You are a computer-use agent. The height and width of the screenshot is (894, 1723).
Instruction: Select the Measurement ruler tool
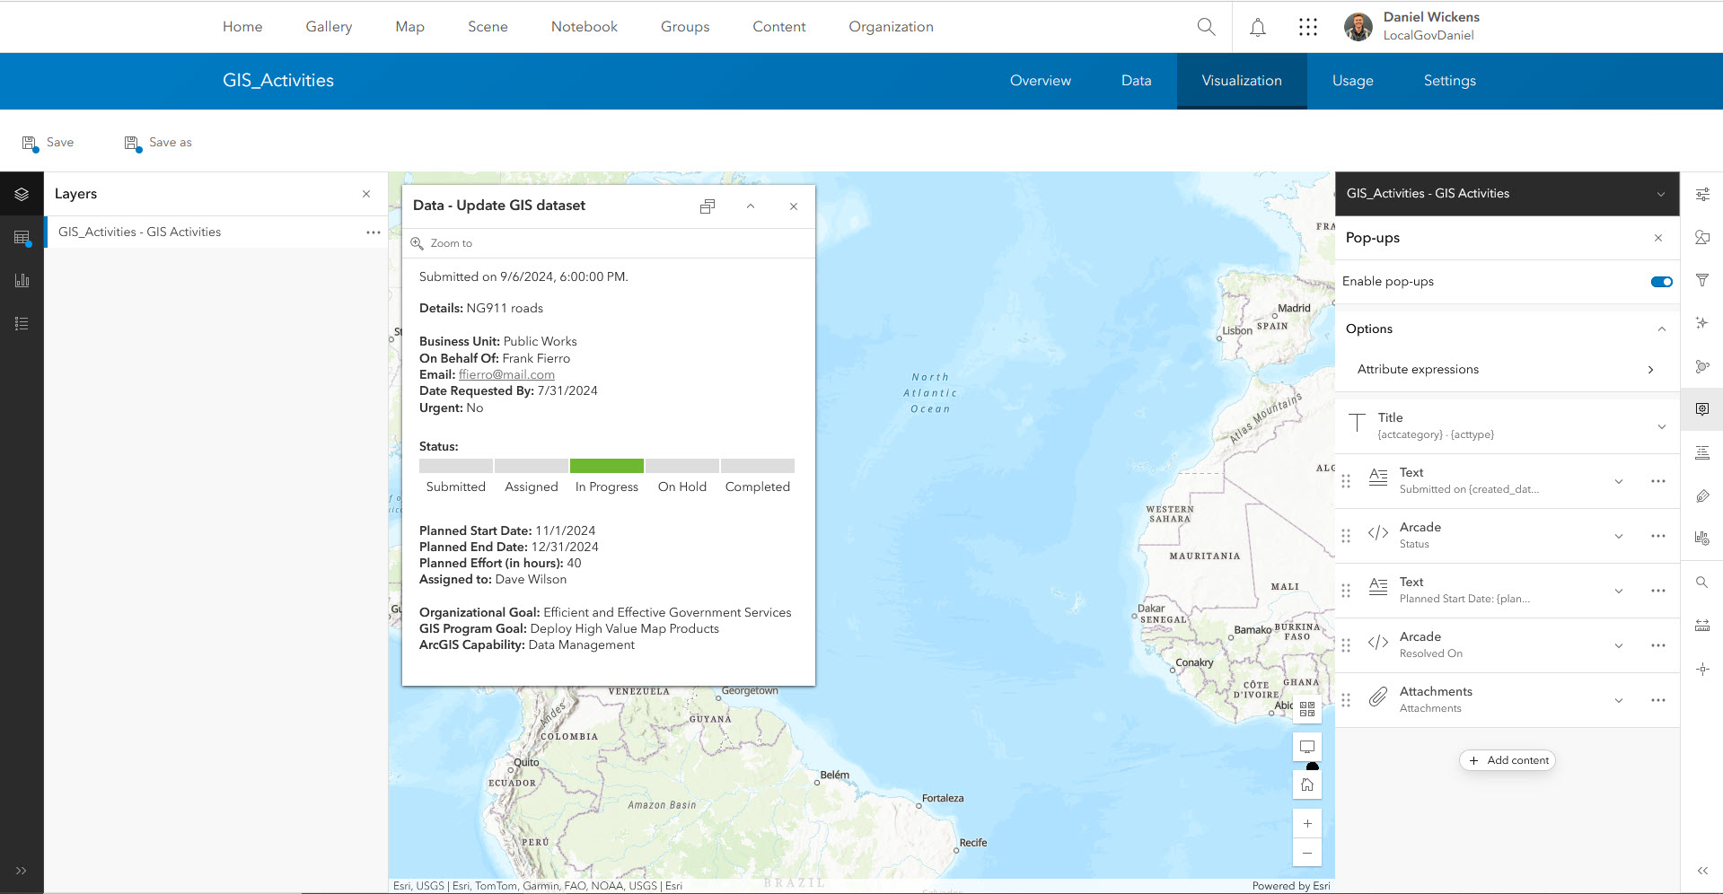point(1702,625)
